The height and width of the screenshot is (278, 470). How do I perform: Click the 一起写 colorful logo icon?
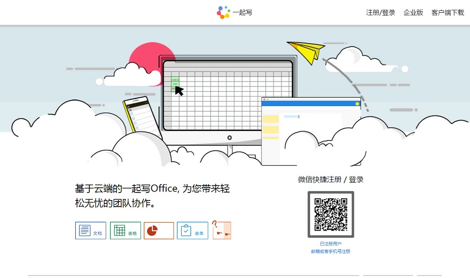223,12
